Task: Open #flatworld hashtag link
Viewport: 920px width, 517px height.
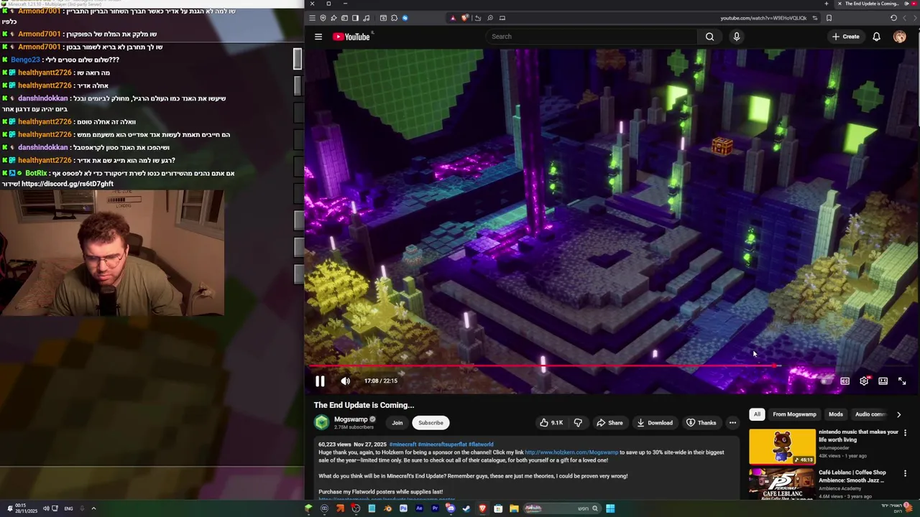Action: pyautogui.click(x=481, y=444)
